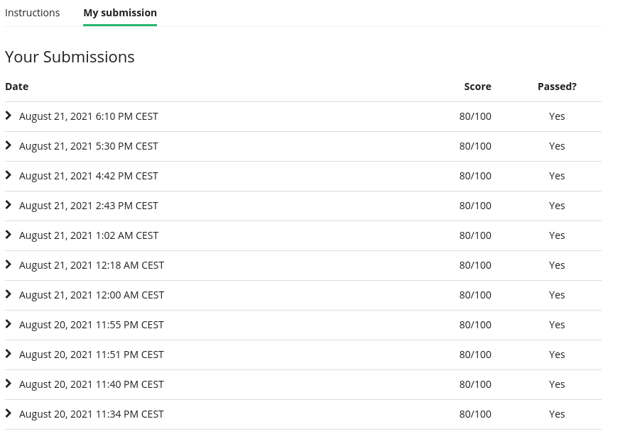The image size is (620, 446).
Task: Expand the August 20, 11:51 PM submission chevron
Action: pyautogui.click(x=9, y=354)
